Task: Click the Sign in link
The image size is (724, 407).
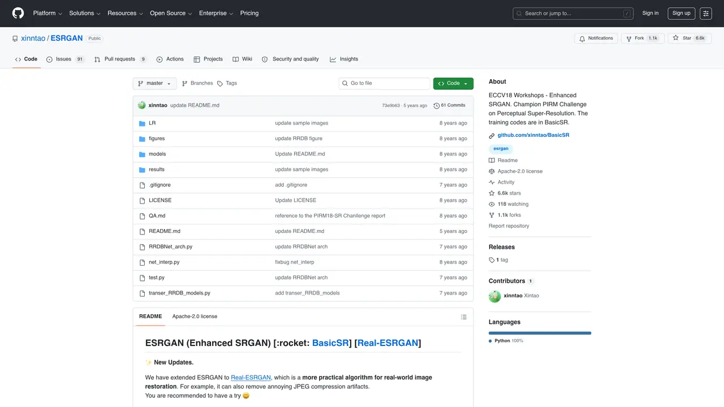Action: pyautogui.click(x=650, y=13)
